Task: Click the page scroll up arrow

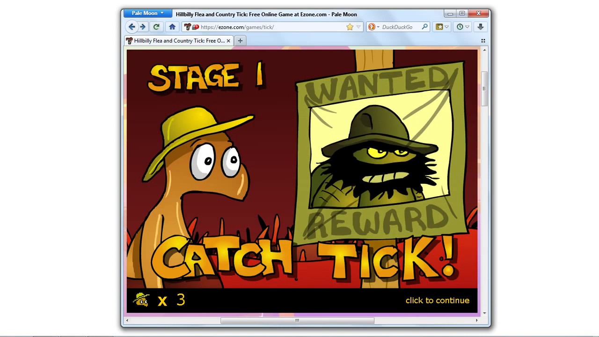Action: tap(484, 50)
